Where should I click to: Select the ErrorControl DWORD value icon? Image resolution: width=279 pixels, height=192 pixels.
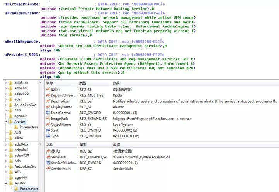click(x=48, y=113)
